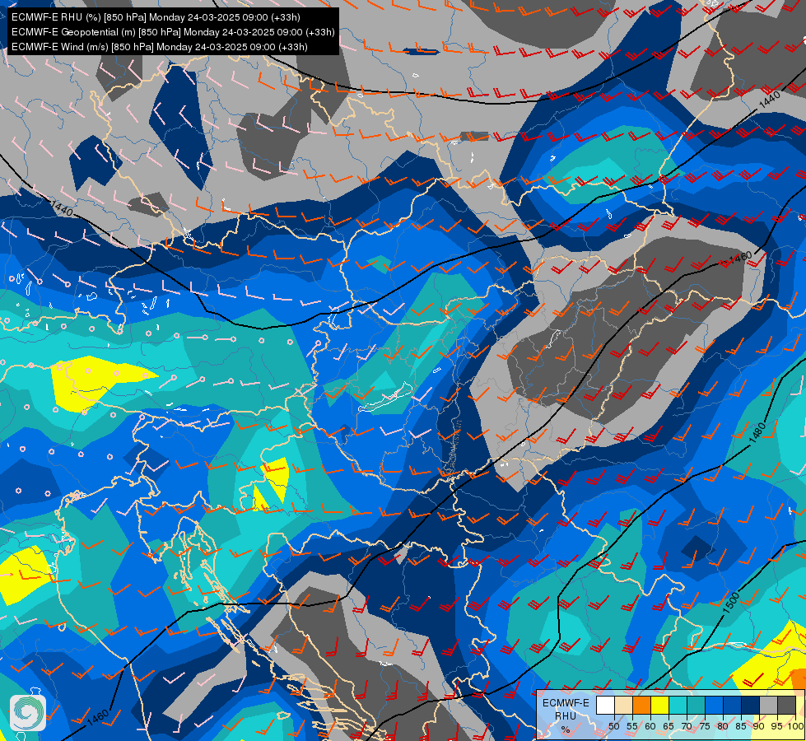Click the 'ECMWF-E Geopotential (m)' title line
The width and height of the screenshot is (806, 741).
(173, 32)
